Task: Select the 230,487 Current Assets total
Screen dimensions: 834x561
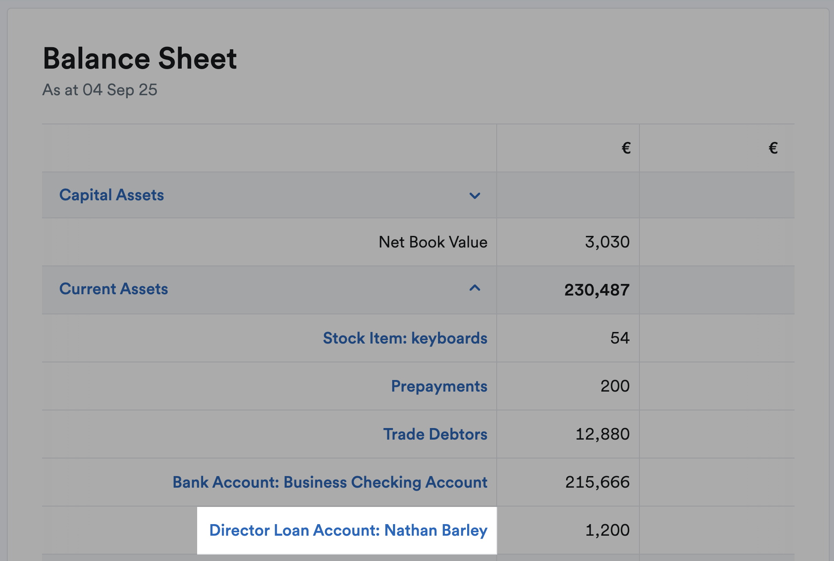Action: [x=597, y=290]
